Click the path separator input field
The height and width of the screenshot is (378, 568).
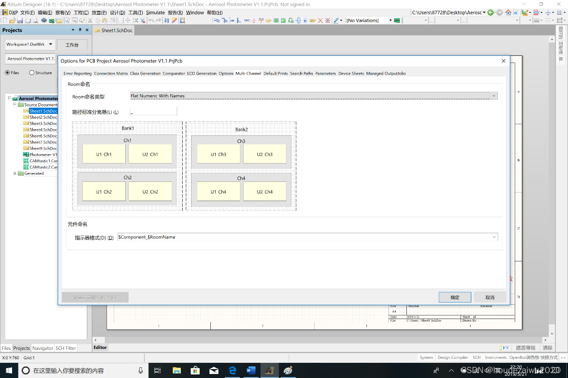(x=153, y=111)
